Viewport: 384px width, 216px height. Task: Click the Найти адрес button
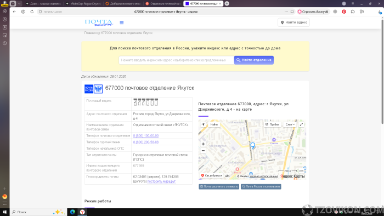point(293,22)
